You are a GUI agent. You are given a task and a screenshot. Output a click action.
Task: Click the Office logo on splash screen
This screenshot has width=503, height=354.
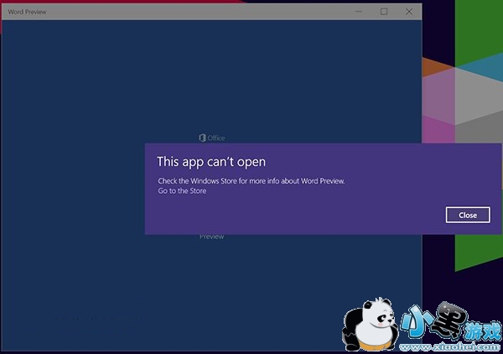212,138
